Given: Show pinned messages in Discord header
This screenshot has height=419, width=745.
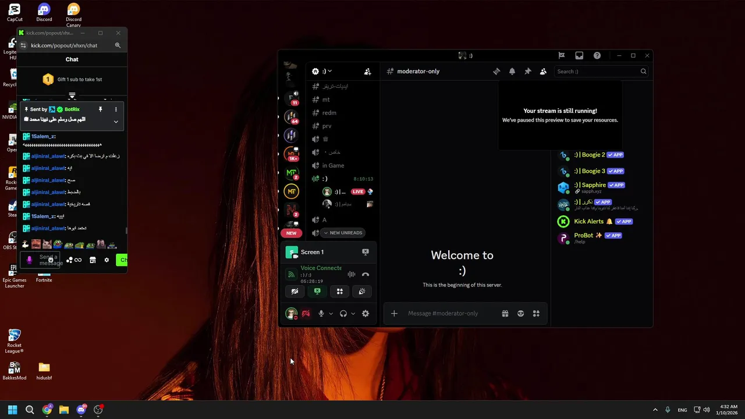Looking at the screenshot, I should pyautogui.click(x=528, y=71).
